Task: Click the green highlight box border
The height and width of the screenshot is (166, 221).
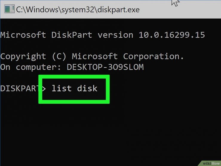Action: [74, 77]
